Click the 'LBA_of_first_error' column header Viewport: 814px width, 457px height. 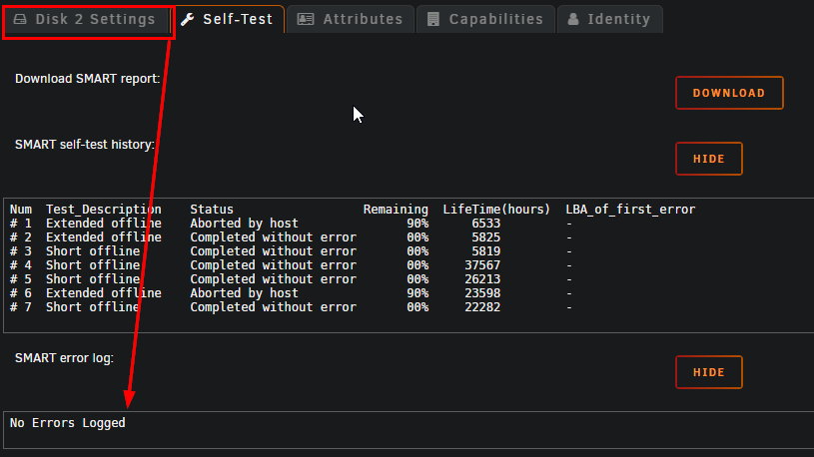(x=630, y=210)
